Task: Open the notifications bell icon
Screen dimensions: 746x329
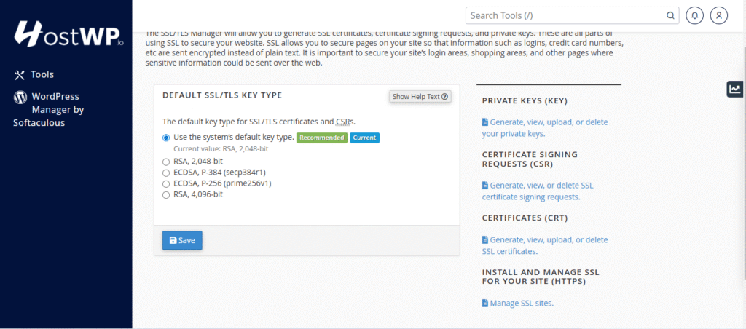Action: coord(696,15)
